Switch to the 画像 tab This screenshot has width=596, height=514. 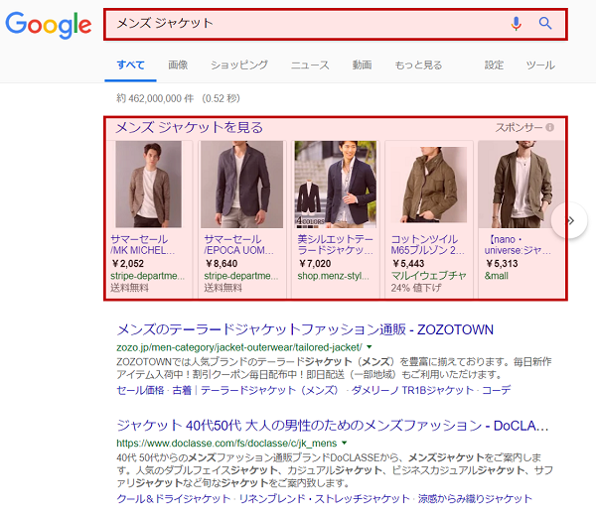click(x=178, y=64)
